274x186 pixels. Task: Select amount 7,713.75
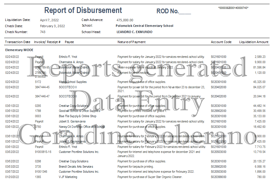[260, 147]
